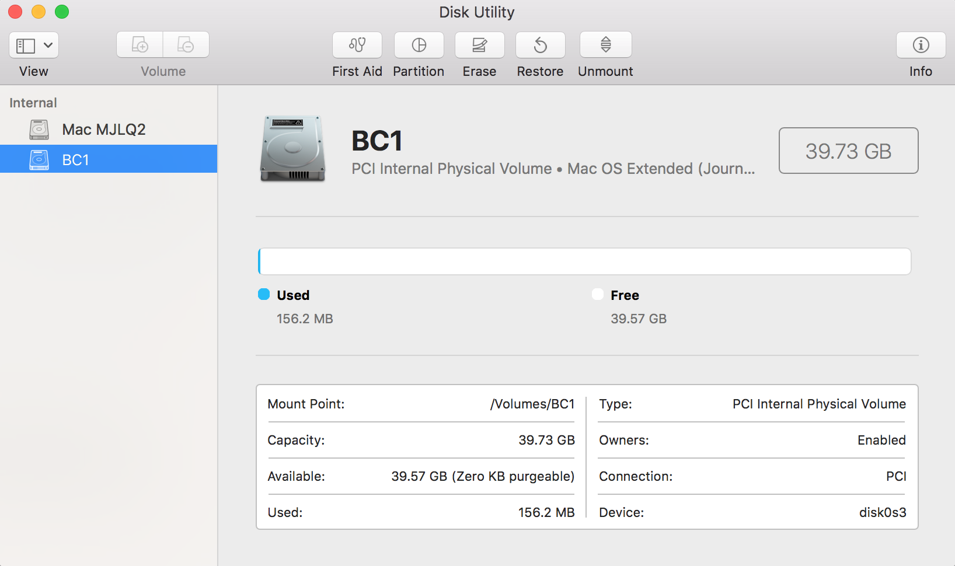Zoom the window with the green button

[x=62, y=12]
